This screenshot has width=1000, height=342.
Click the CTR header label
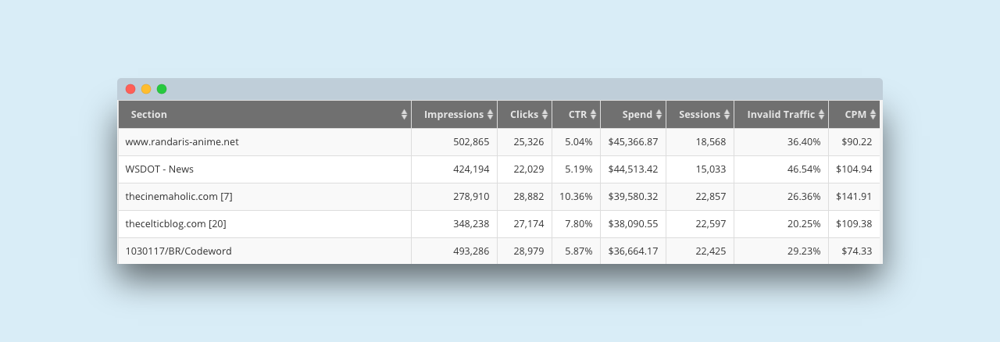click(577, 115)
